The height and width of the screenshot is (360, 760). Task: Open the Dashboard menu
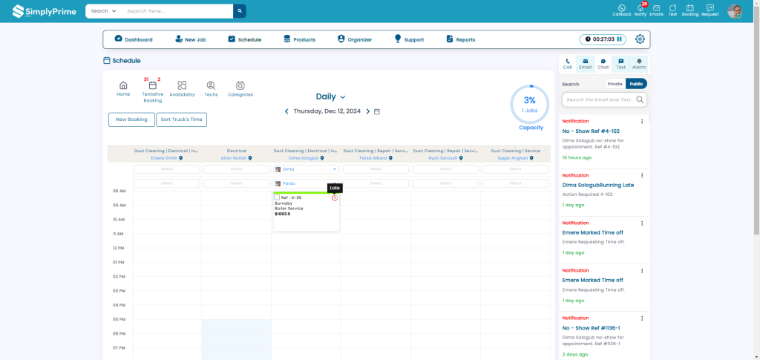(134, 39)
